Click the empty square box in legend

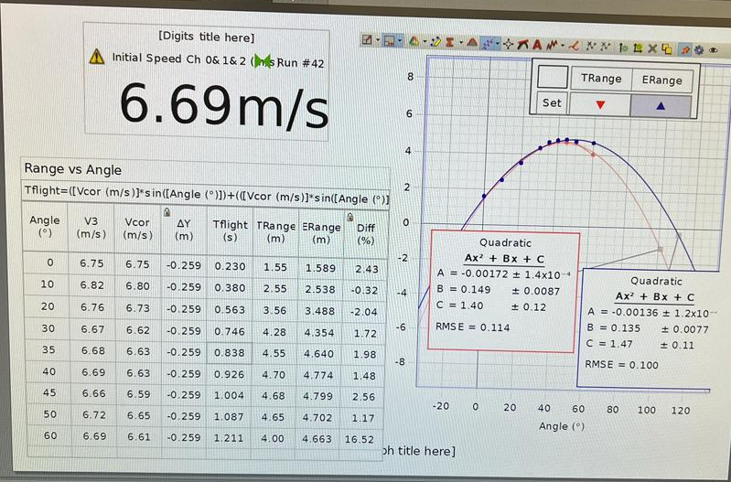pos(553,77)
